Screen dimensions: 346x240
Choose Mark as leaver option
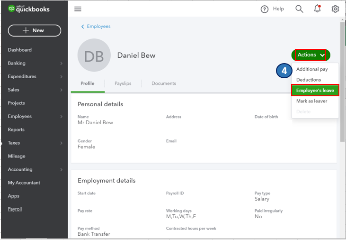coord(311,101)
